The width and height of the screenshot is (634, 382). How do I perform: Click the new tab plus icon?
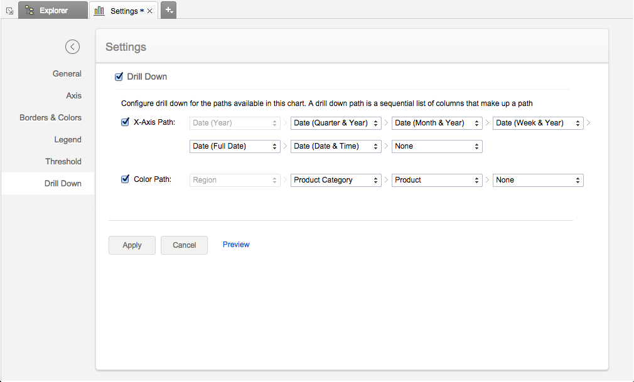168,10
